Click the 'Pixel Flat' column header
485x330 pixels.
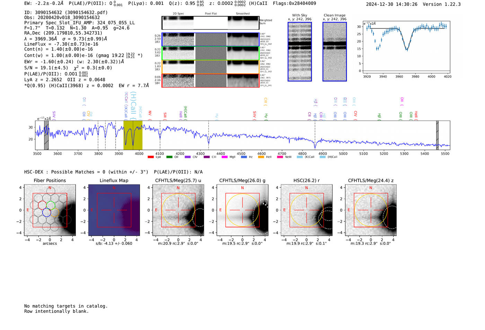(x=211, y=14)
